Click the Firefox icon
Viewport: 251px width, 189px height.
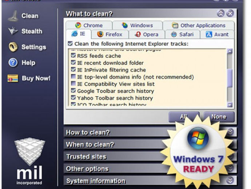click(x=100, y=34)
